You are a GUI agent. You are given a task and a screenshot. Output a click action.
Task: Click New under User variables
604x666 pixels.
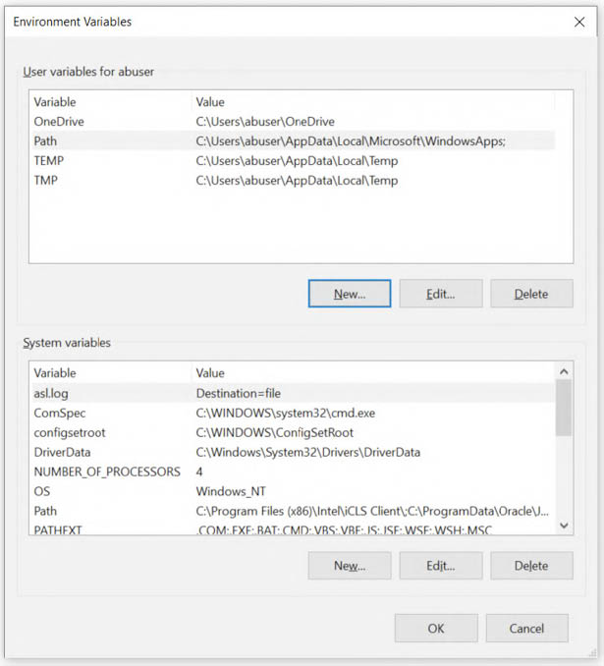pos(349,293)
